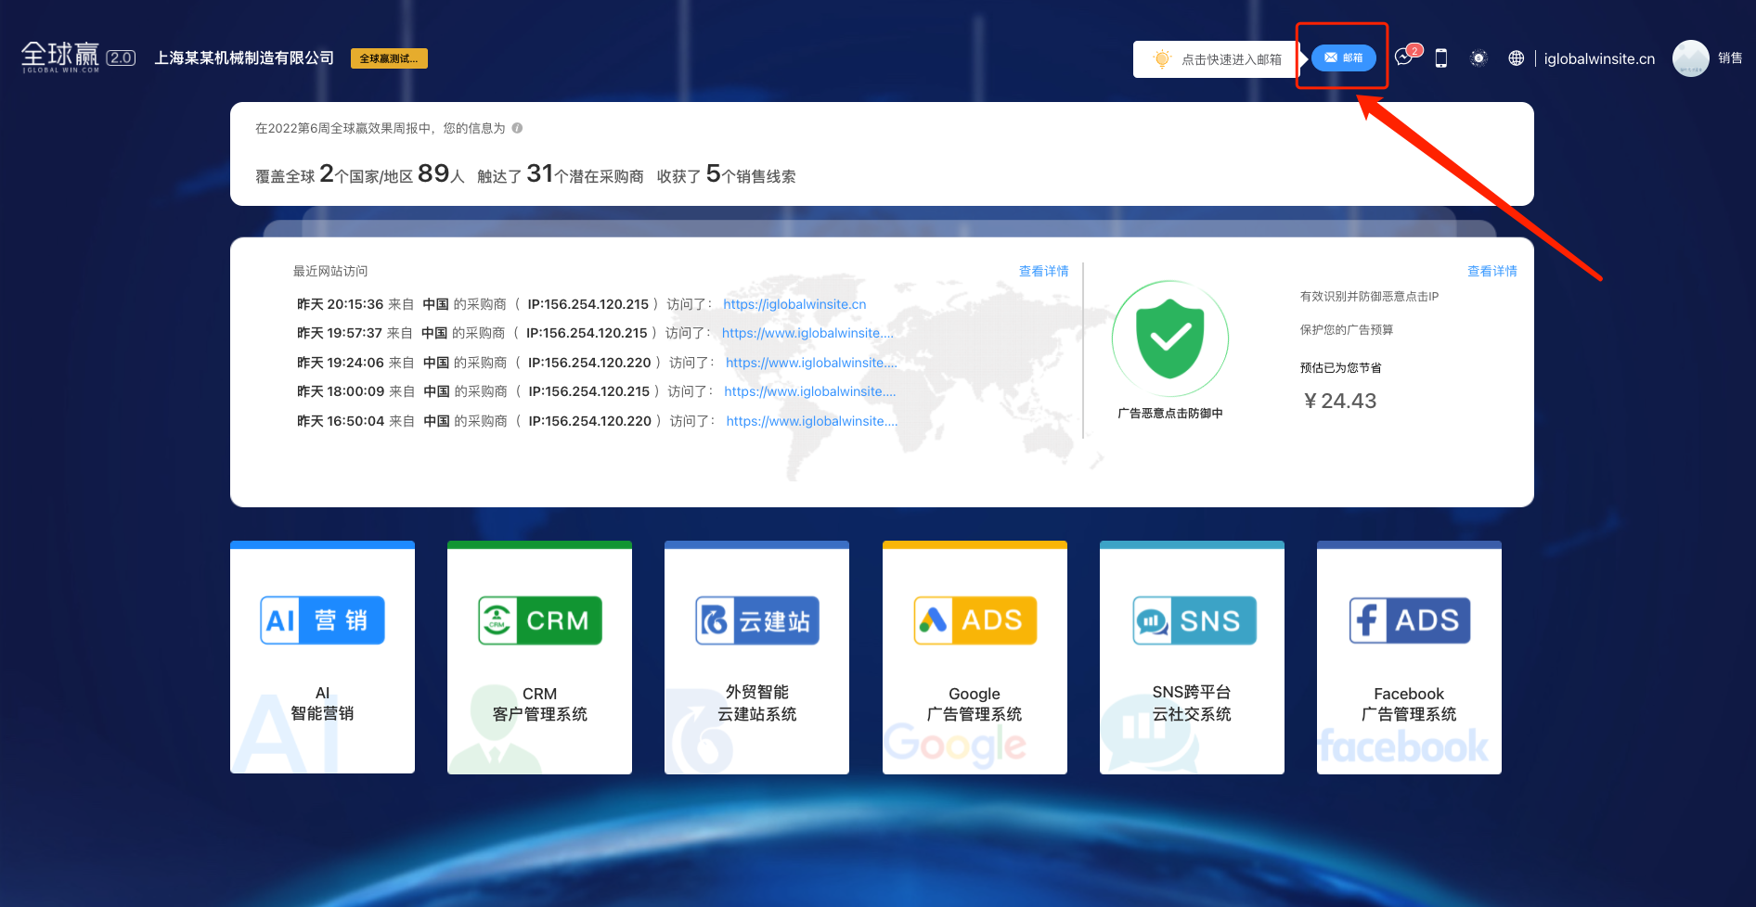
Task: Select the Facebook 广告管理系统 card label
Action: tap(1409, 704)
